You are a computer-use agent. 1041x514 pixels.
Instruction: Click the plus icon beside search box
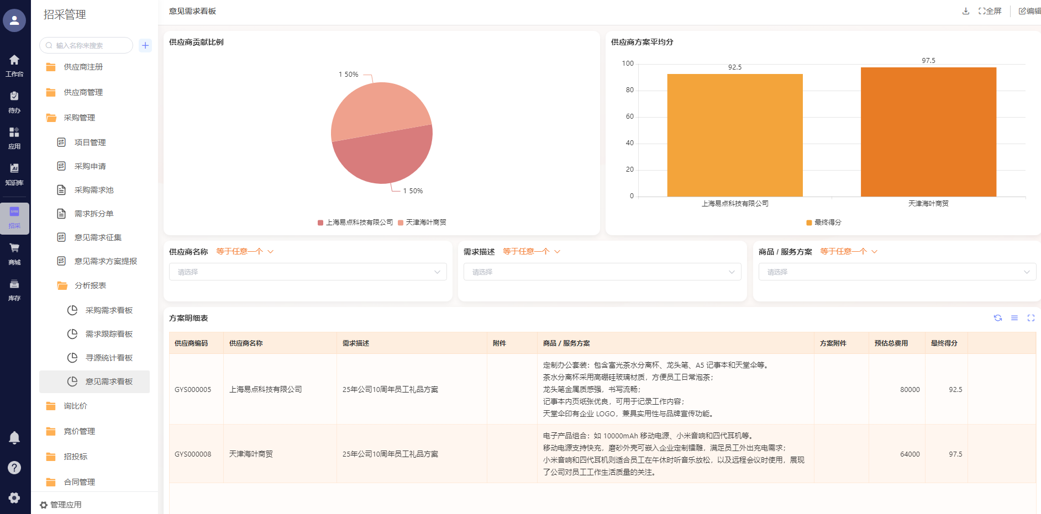(x=145, y=45)
